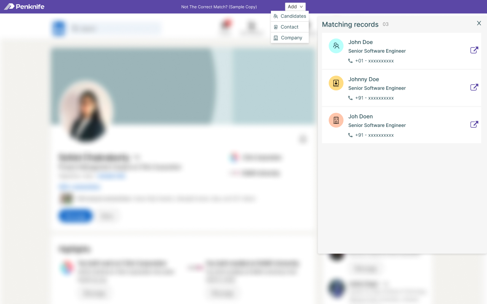Pick Company from the Add menu
The width and height of the screenshot is (487, 304).
[x=290, y=38]
